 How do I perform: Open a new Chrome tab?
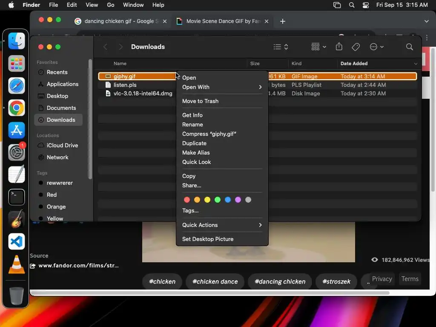point(283,21)
